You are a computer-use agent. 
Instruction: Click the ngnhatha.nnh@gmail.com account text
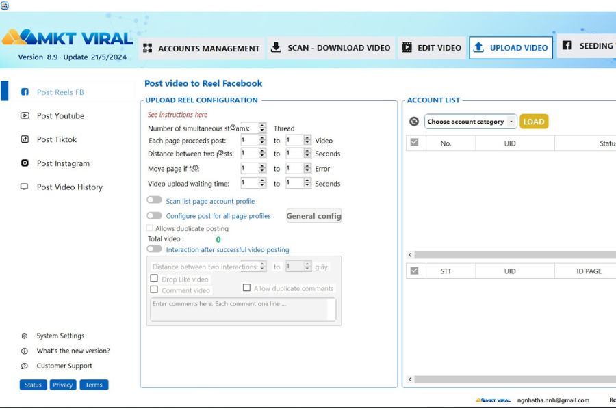click(x=553, y=400)
